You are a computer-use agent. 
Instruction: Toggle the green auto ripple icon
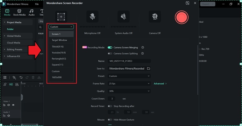click(x=11, y=84)
